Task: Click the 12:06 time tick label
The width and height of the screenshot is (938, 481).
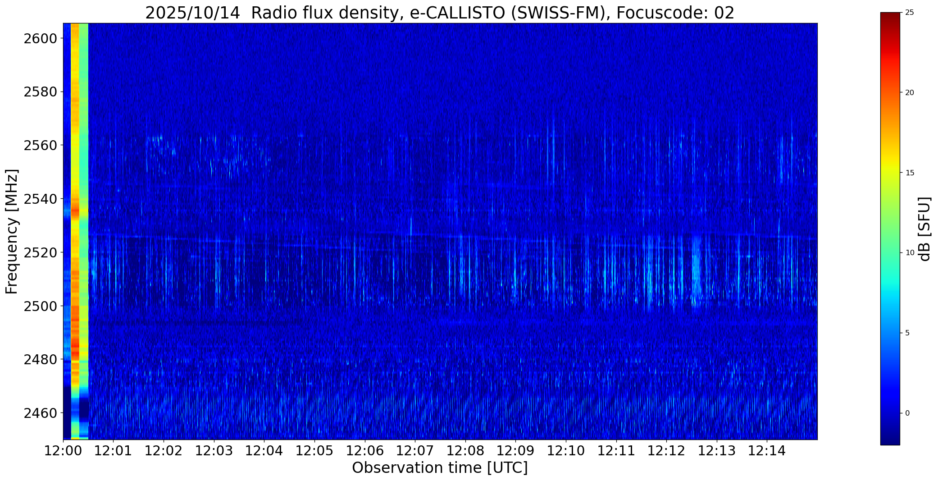Action: click(x=364, y=451)
